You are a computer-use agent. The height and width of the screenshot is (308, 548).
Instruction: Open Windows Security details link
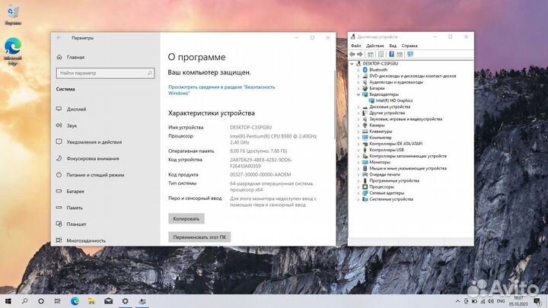[x=221, y=90]
